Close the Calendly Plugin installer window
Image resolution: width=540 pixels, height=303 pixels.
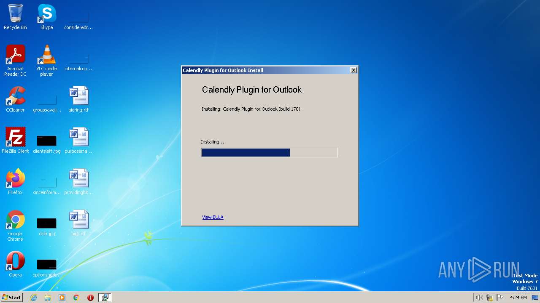pos(354,70)
